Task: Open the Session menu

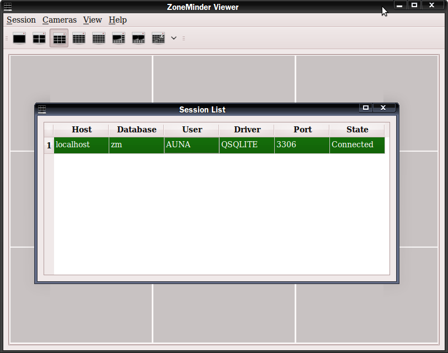Action: coord(21,20)
